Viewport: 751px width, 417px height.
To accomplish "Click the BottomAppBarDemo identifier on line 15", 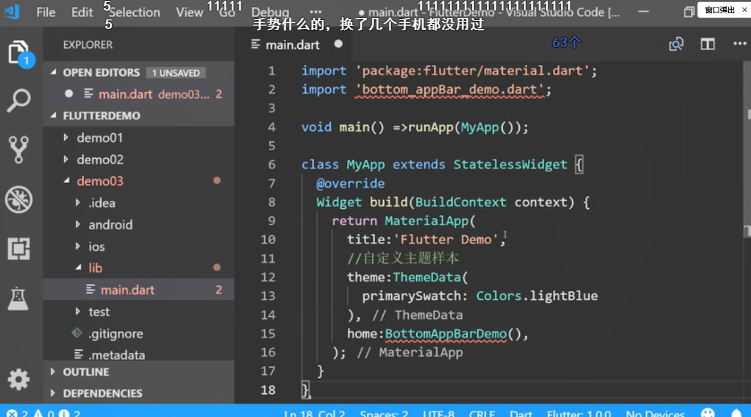I will [446, 333].
